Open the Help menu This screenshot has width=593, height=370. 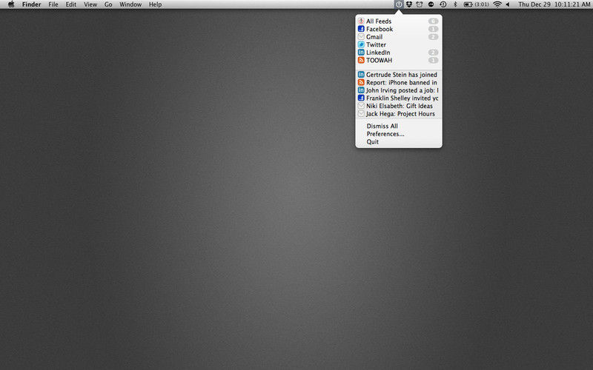[x=155, y=4]
